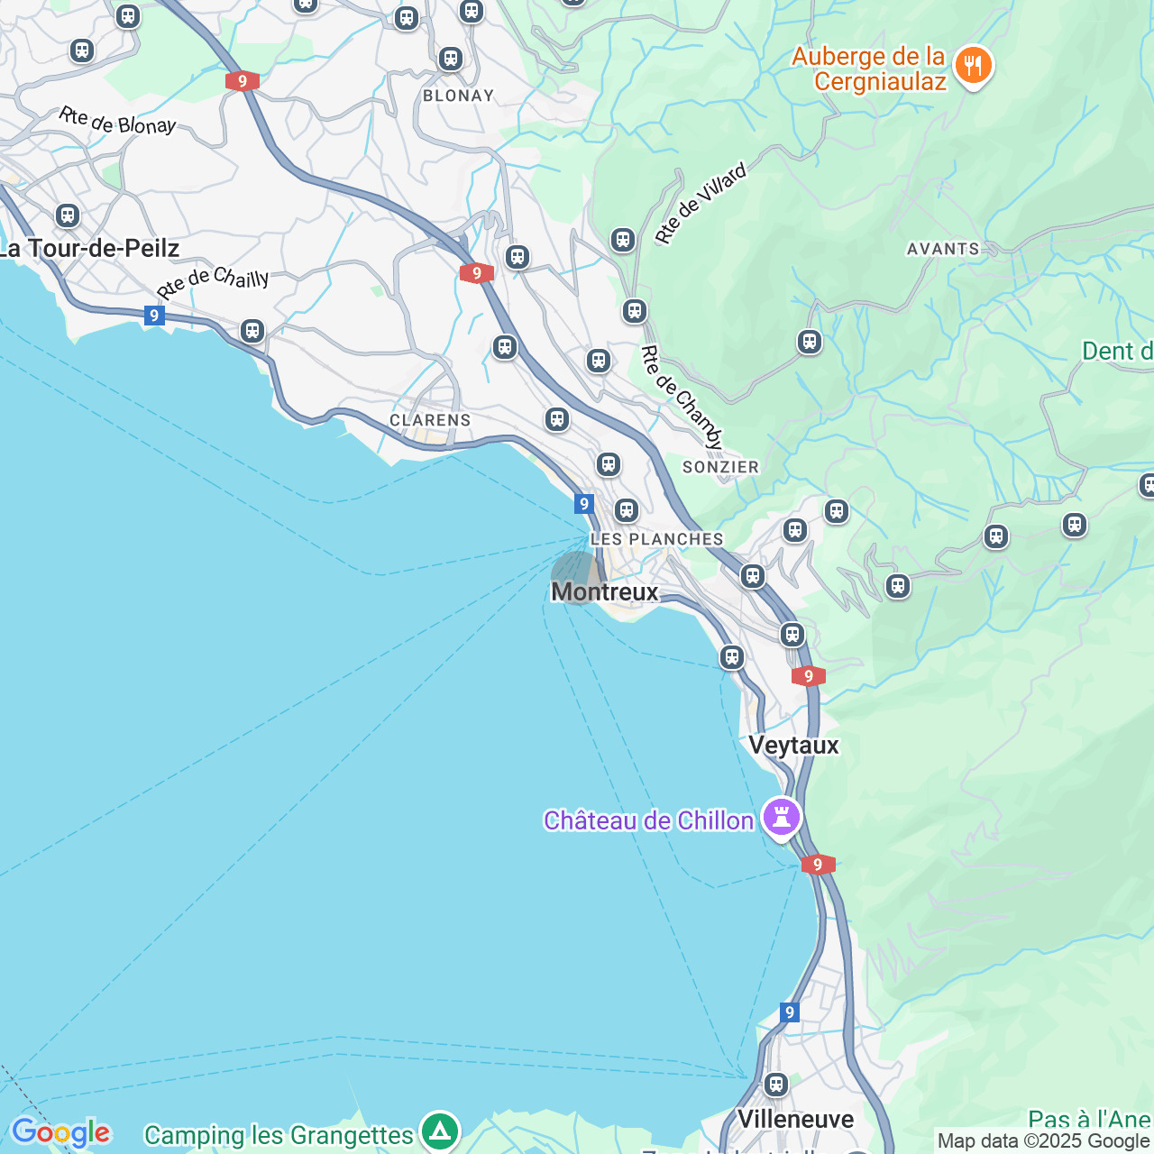Click the Auberge de la Cergniaulaz restaurant pin
The image size is (1154, 1154).
click(x=973, y=66)
